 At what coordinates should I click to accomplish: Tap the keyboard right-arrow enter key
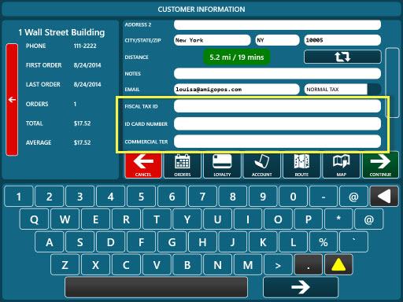301,287
